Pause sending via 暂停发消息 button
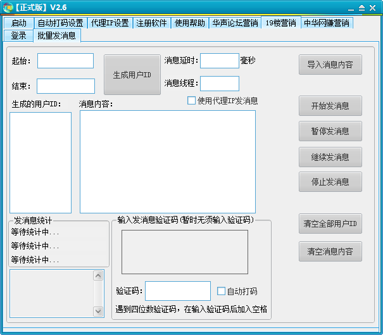 tap(330, 131)
